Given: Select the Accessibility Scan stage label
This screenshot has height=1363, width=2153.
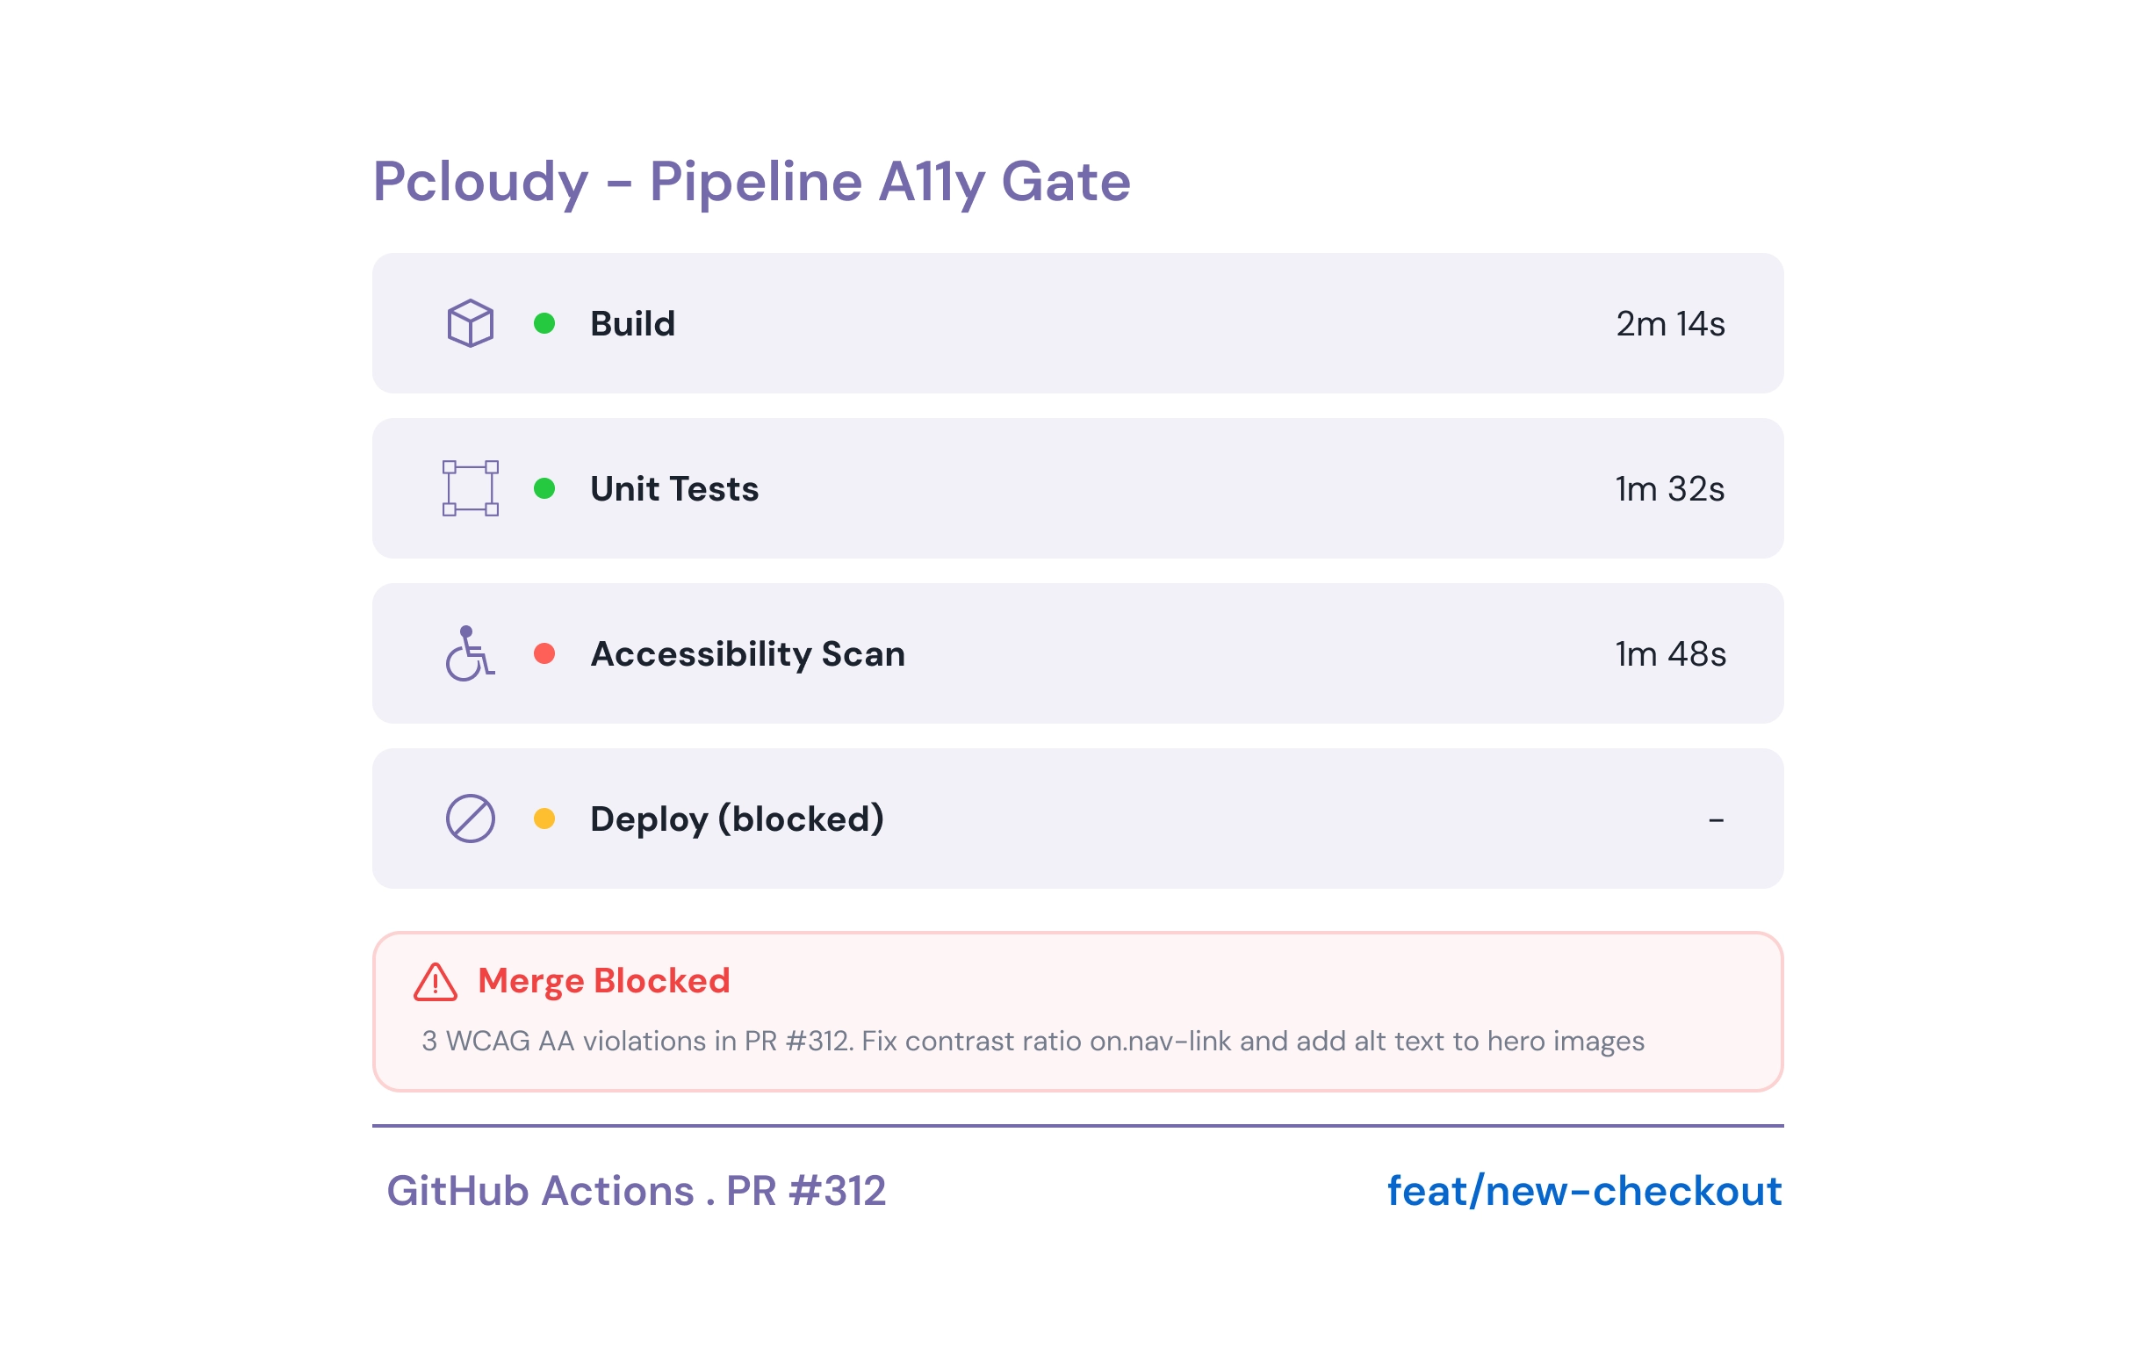Looking at the screenshot, I should pyautogui.click(x=747, y=653).
